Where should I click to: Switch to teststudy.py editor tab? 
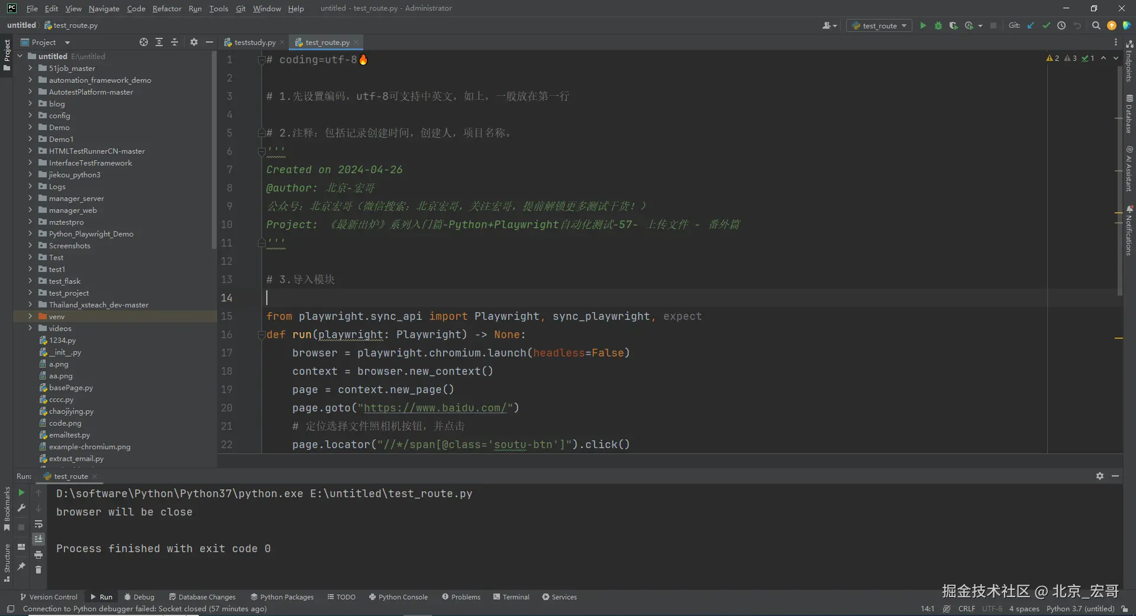254,43
